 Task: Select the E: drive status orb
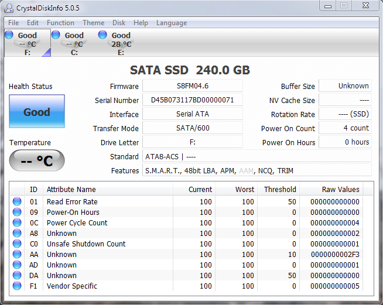103,35
